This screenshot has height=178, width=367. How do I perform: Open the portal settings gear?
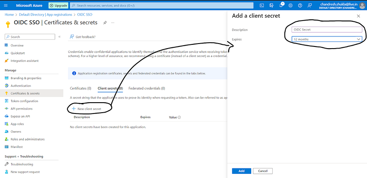pos(291,5)
